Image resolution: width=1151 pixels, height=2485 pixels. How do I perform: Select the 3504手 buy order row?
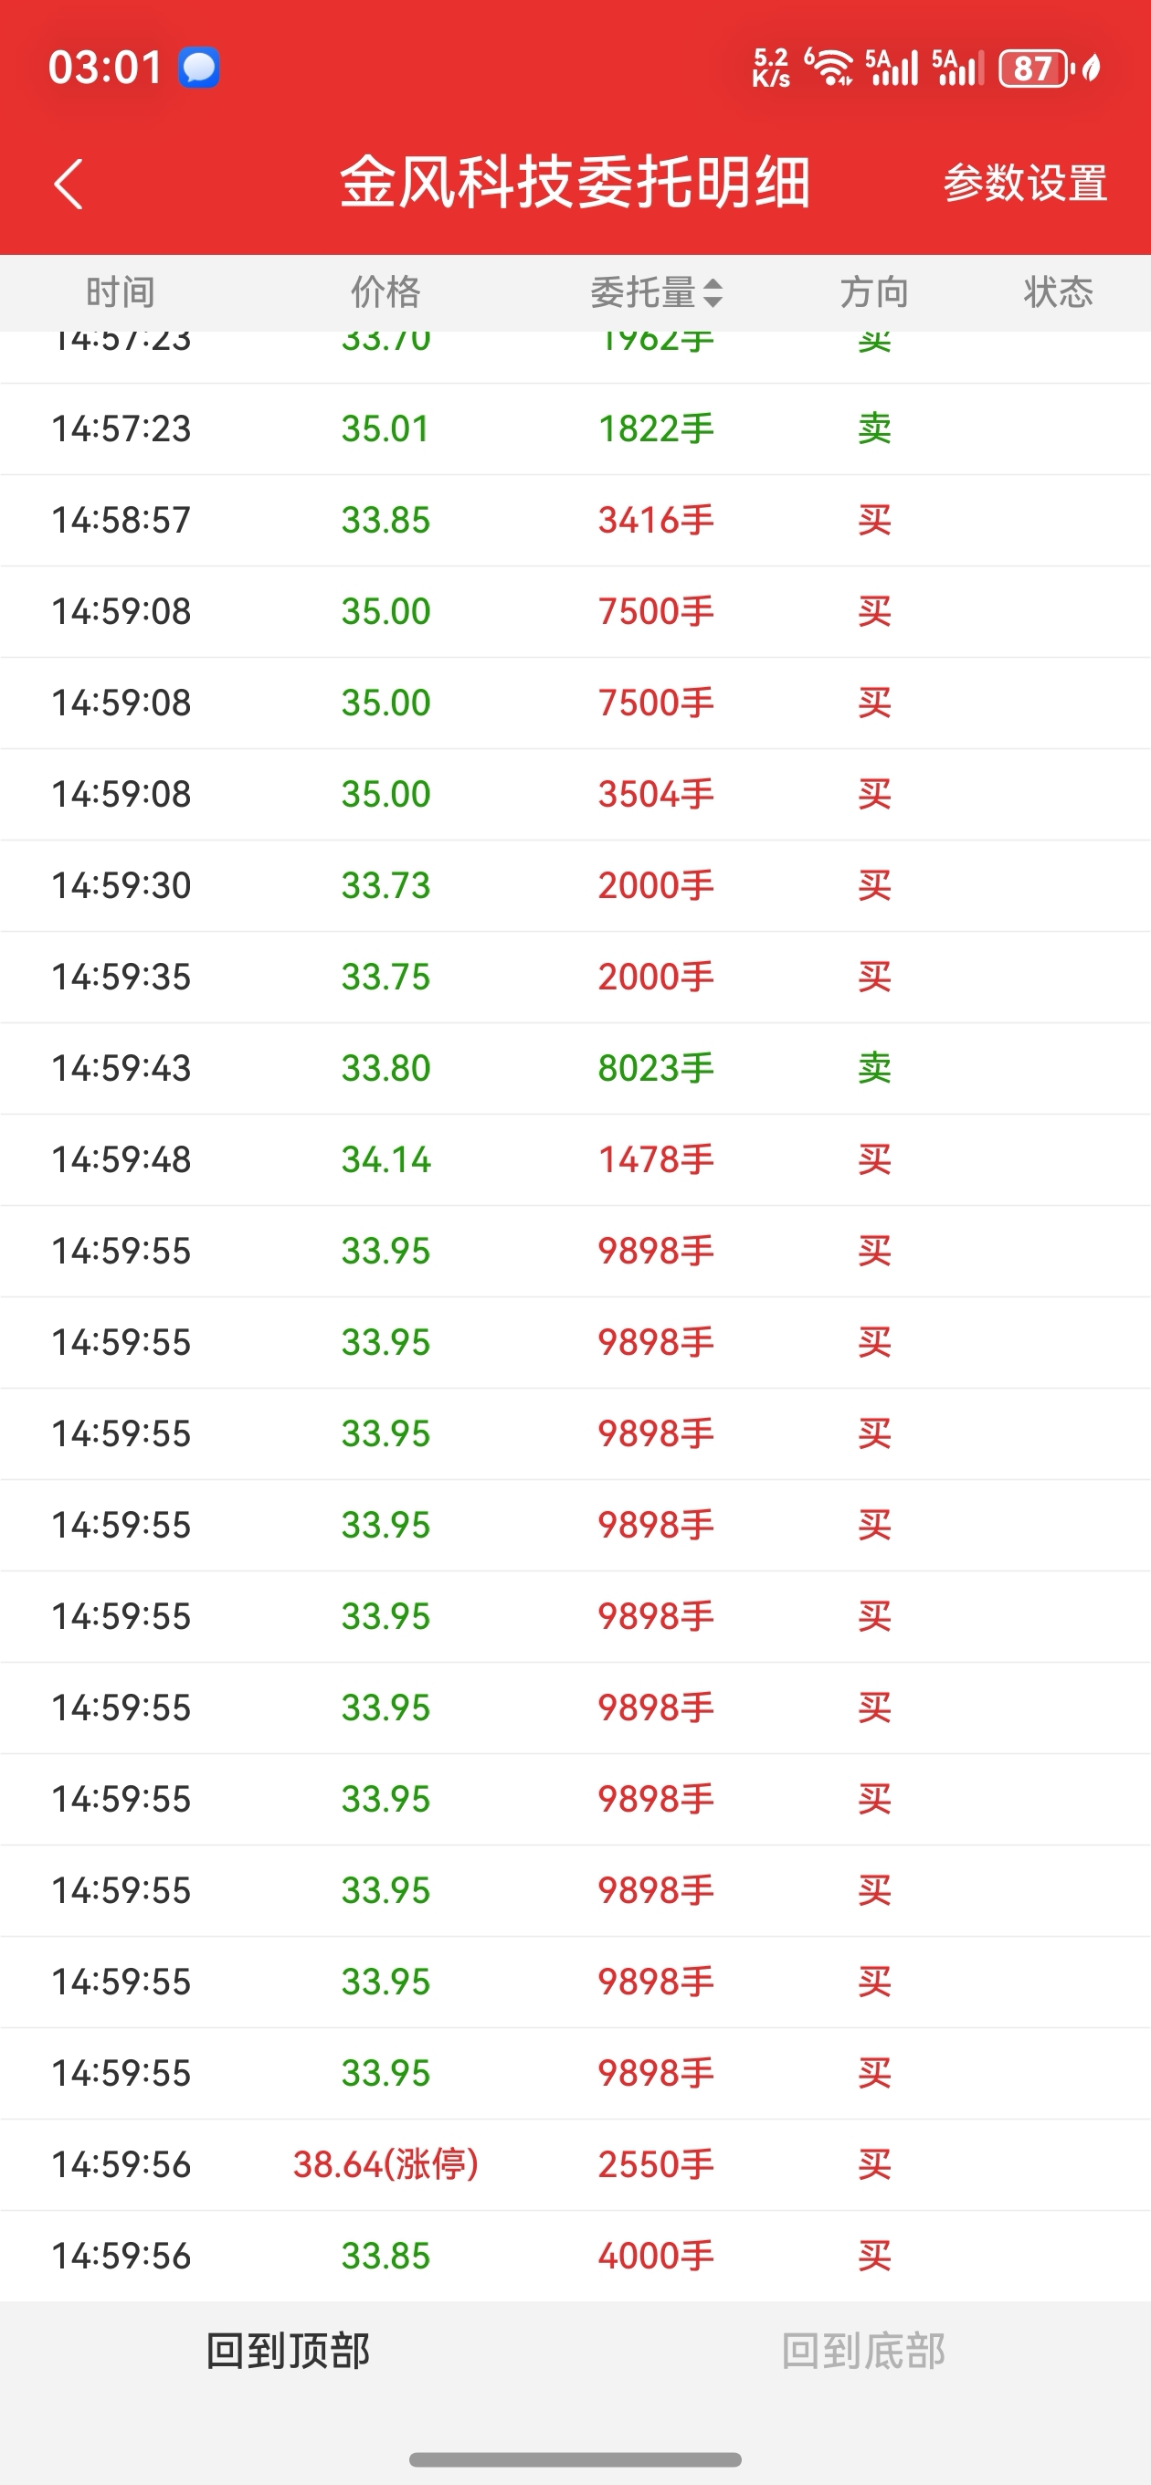tap(575, 794)
